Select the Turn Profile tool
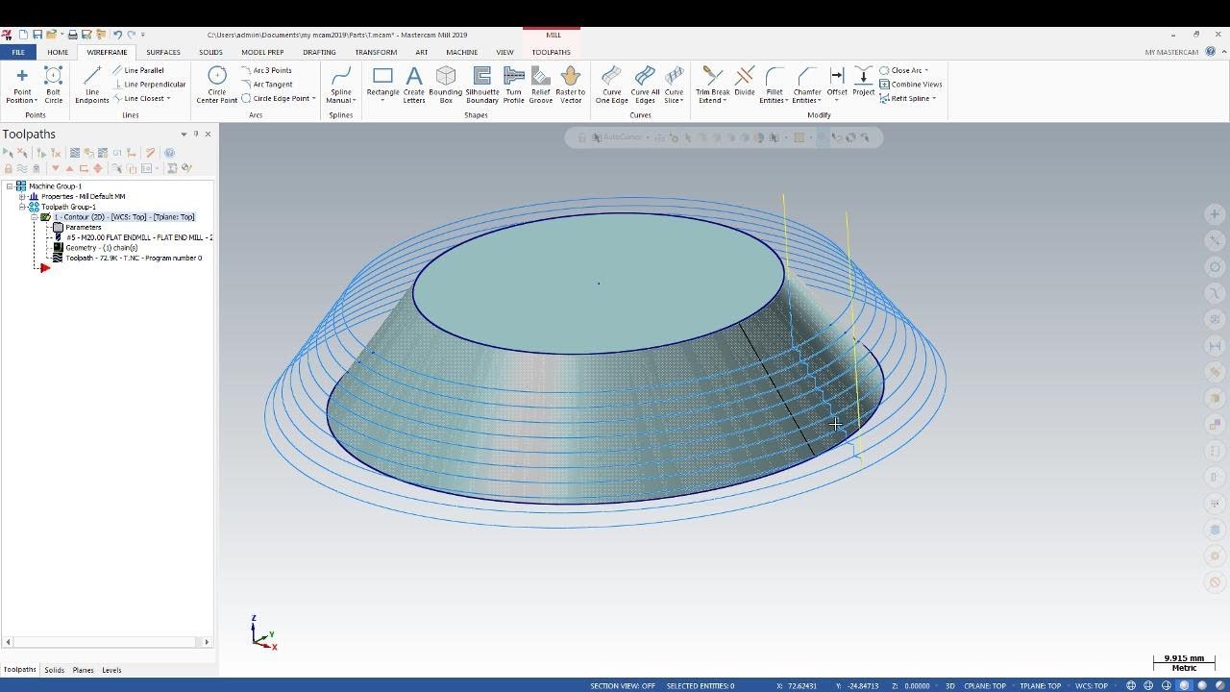This screenshot has width=1230, height=692. click(x=514, y=85)
